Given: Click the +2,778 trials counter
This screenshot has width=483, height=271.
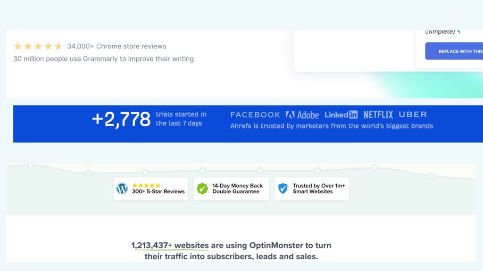Looking at the screenshot, I should (x=121, y=119).
